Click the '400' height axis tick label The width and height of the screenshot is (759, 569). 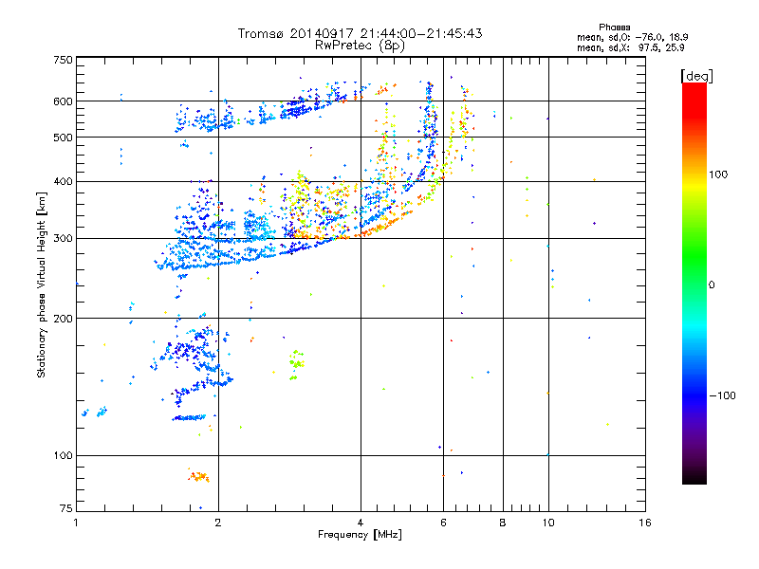(64, 182)
